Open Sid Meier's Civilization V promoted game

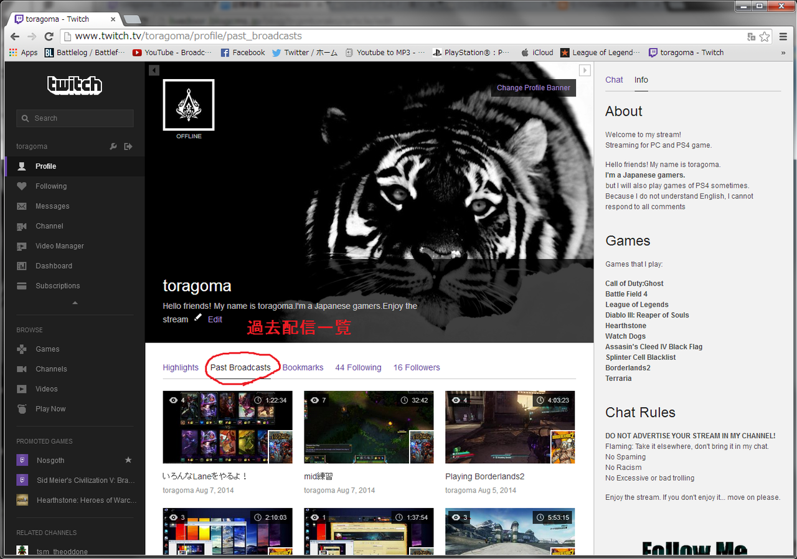pos(75,480)
